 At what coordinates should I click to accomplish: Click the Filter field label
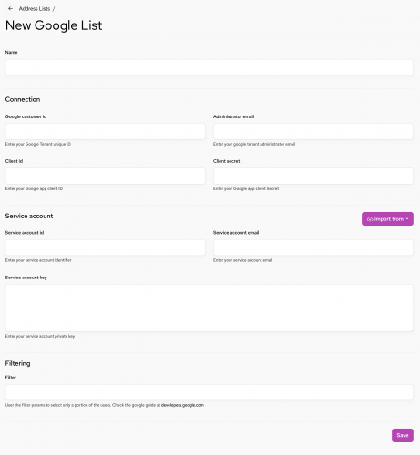click(x=11, y=378)
